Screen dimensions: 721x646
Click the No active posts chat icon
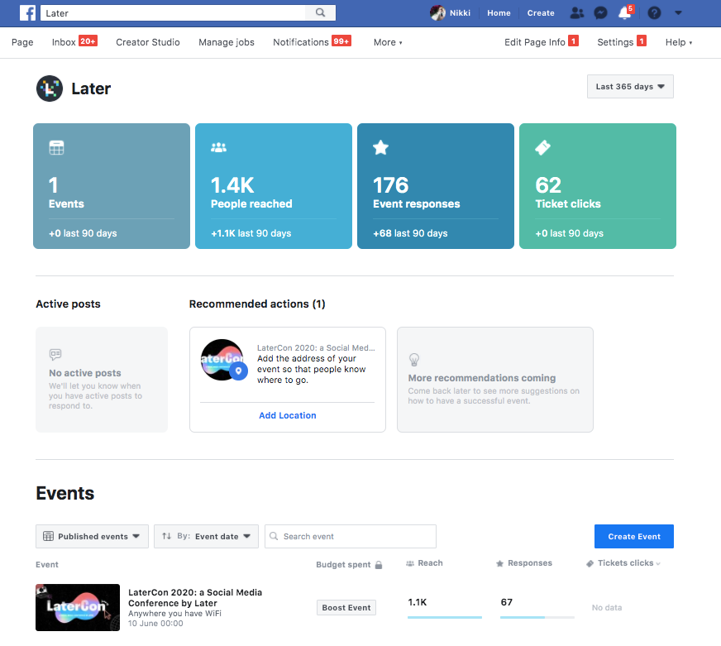[55, 354]
